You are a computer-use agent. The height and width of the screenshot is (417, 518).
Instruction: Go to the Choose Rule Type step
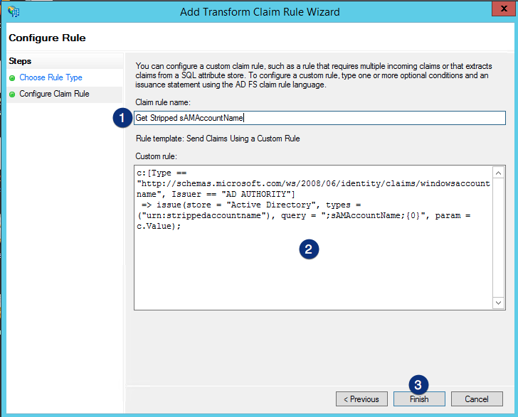coord(51,77)
